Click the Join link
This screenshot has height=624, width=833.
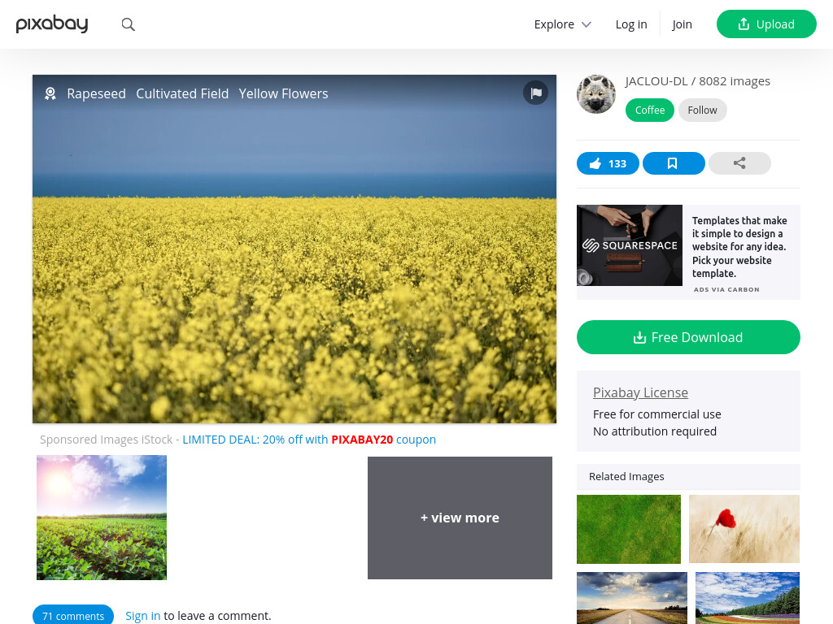click(x=682, y=24)
